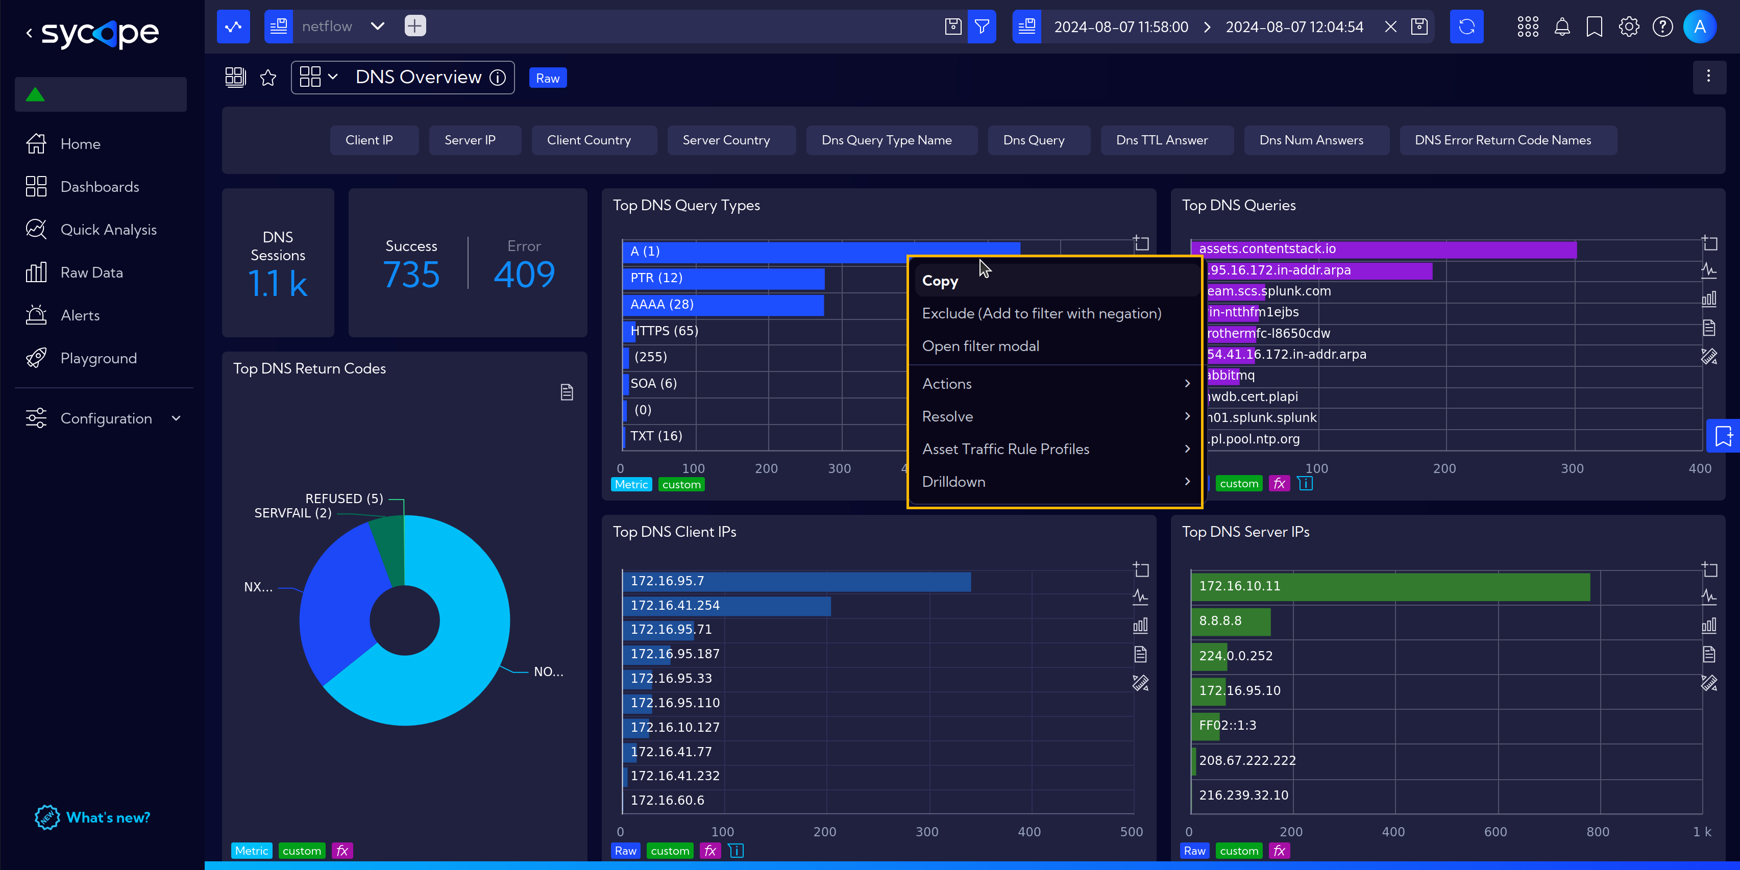Click the Metric tag under Top DNS Query Types

point(631,484)
